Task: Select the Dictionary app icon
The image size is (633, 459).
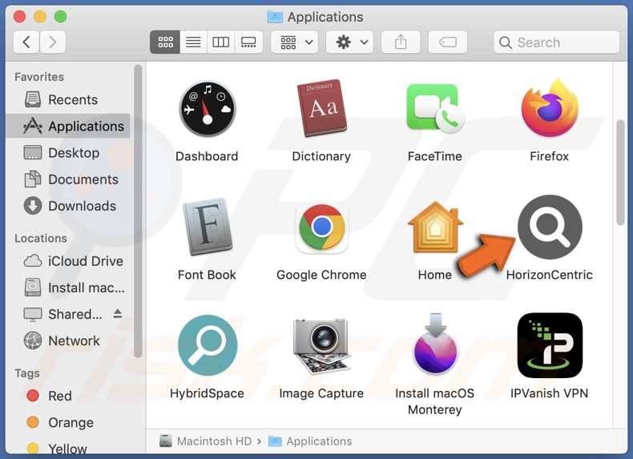Action: (322, 108)
